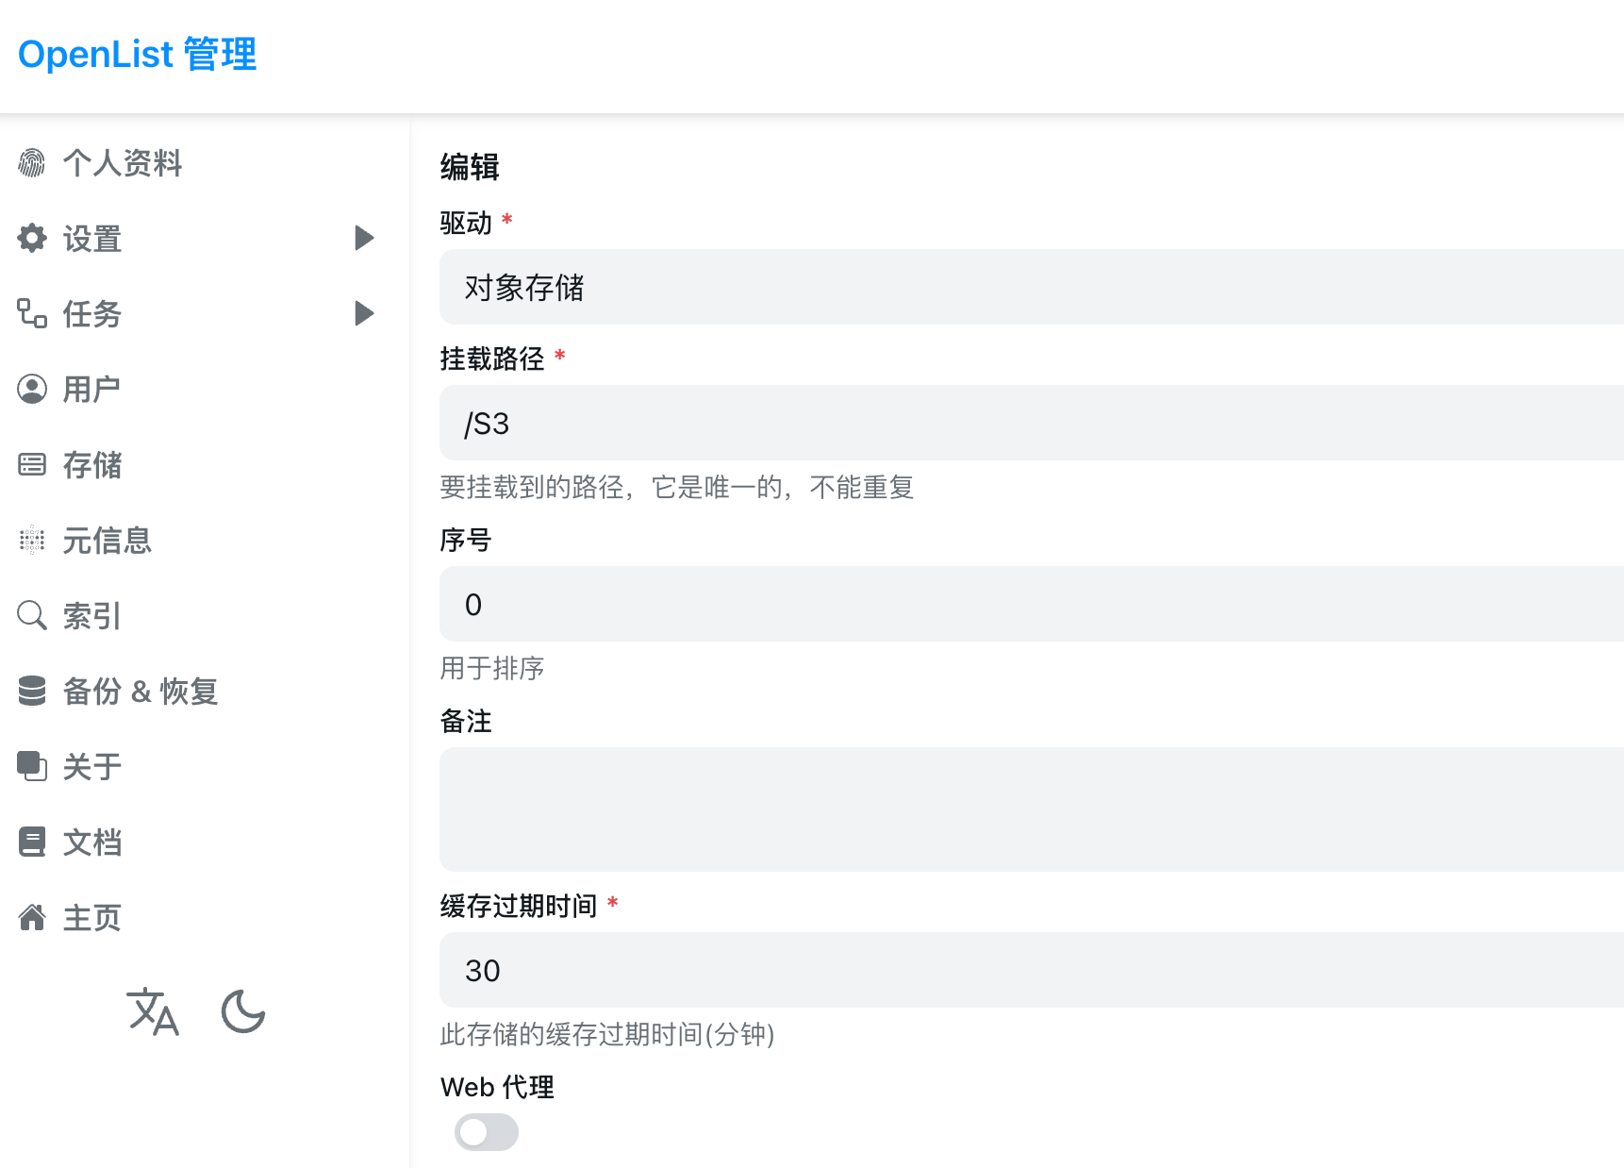Screen dimensions: 1624x1168
Task: Click into the empty 备注 textarea
Action: [1032, 809]
